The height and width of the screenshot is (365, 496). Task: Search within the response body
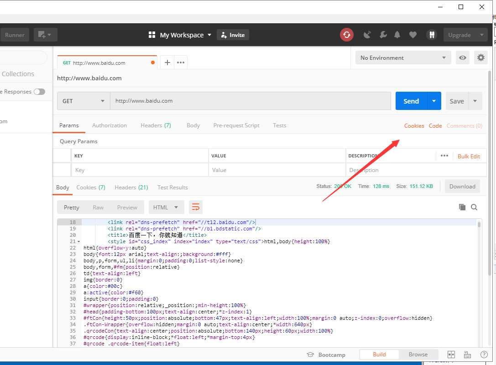pos(474,207)
